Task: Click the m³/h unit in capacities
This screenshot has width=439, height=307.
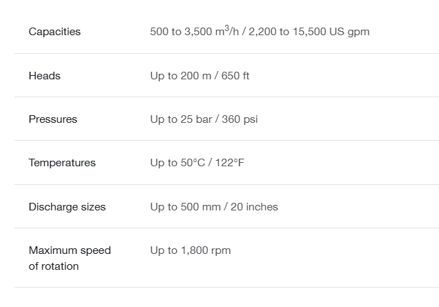Action: click(x=227, y=31)
